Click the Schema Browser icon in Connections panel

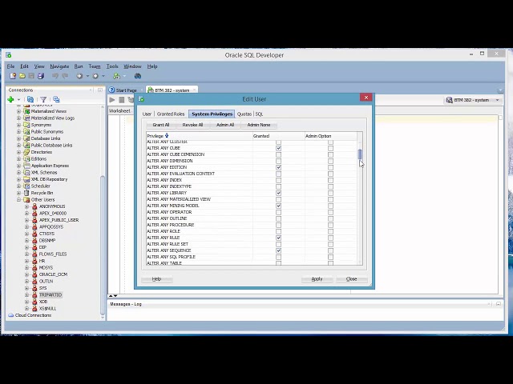click(56, 99)
